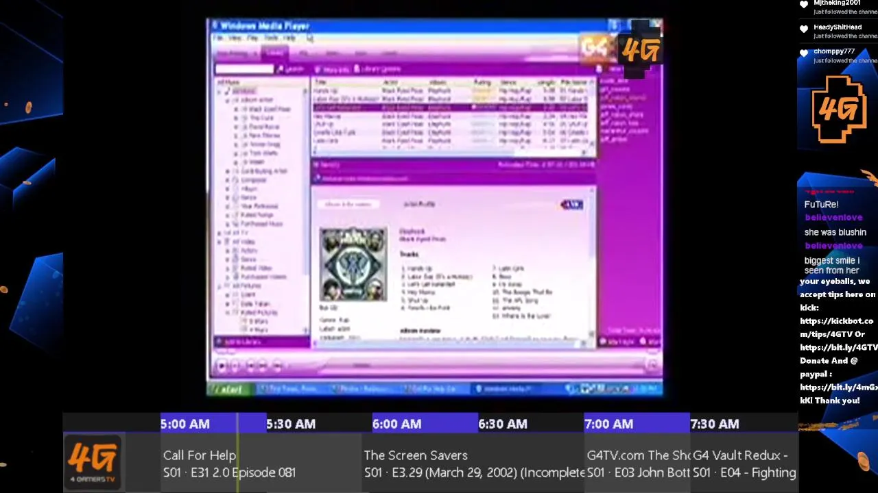
Task: Expand the All TV tree node
Action: 219,233
